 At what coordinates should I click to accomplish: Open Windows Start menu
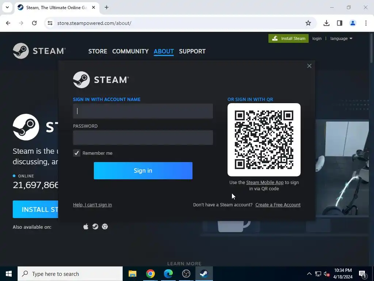click(x=9, y=274)
